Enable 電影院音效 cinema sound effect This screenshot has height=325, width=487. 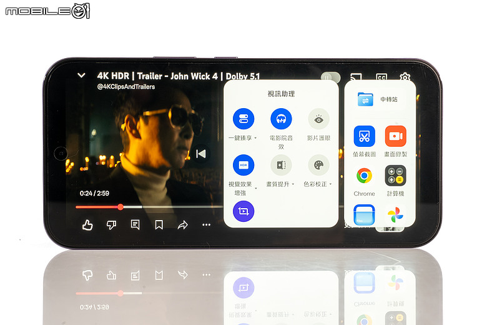tap(281, 119)
